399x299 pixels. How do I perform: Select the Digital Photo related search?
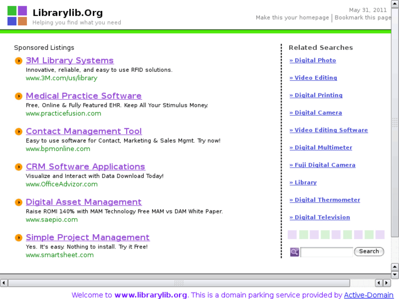click(313, 60)
